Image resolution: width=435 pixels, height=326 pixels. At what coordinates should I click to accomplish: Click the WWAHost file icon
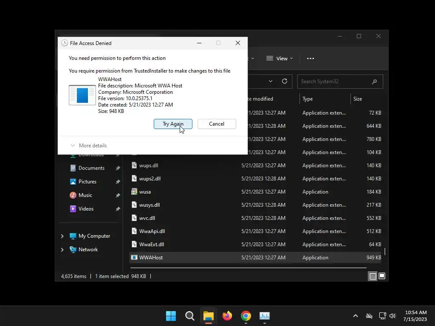tap(134, 257)
